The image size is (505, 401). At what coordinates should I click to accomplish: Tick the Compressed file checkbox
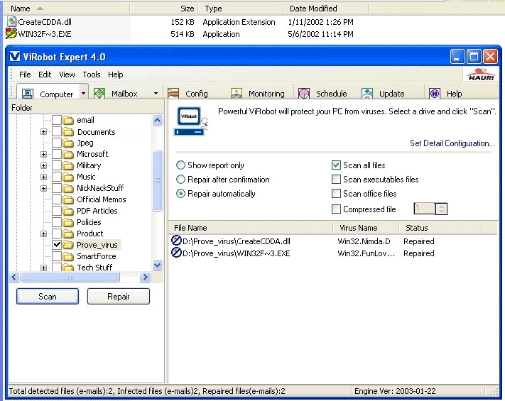tap(337, 209)
